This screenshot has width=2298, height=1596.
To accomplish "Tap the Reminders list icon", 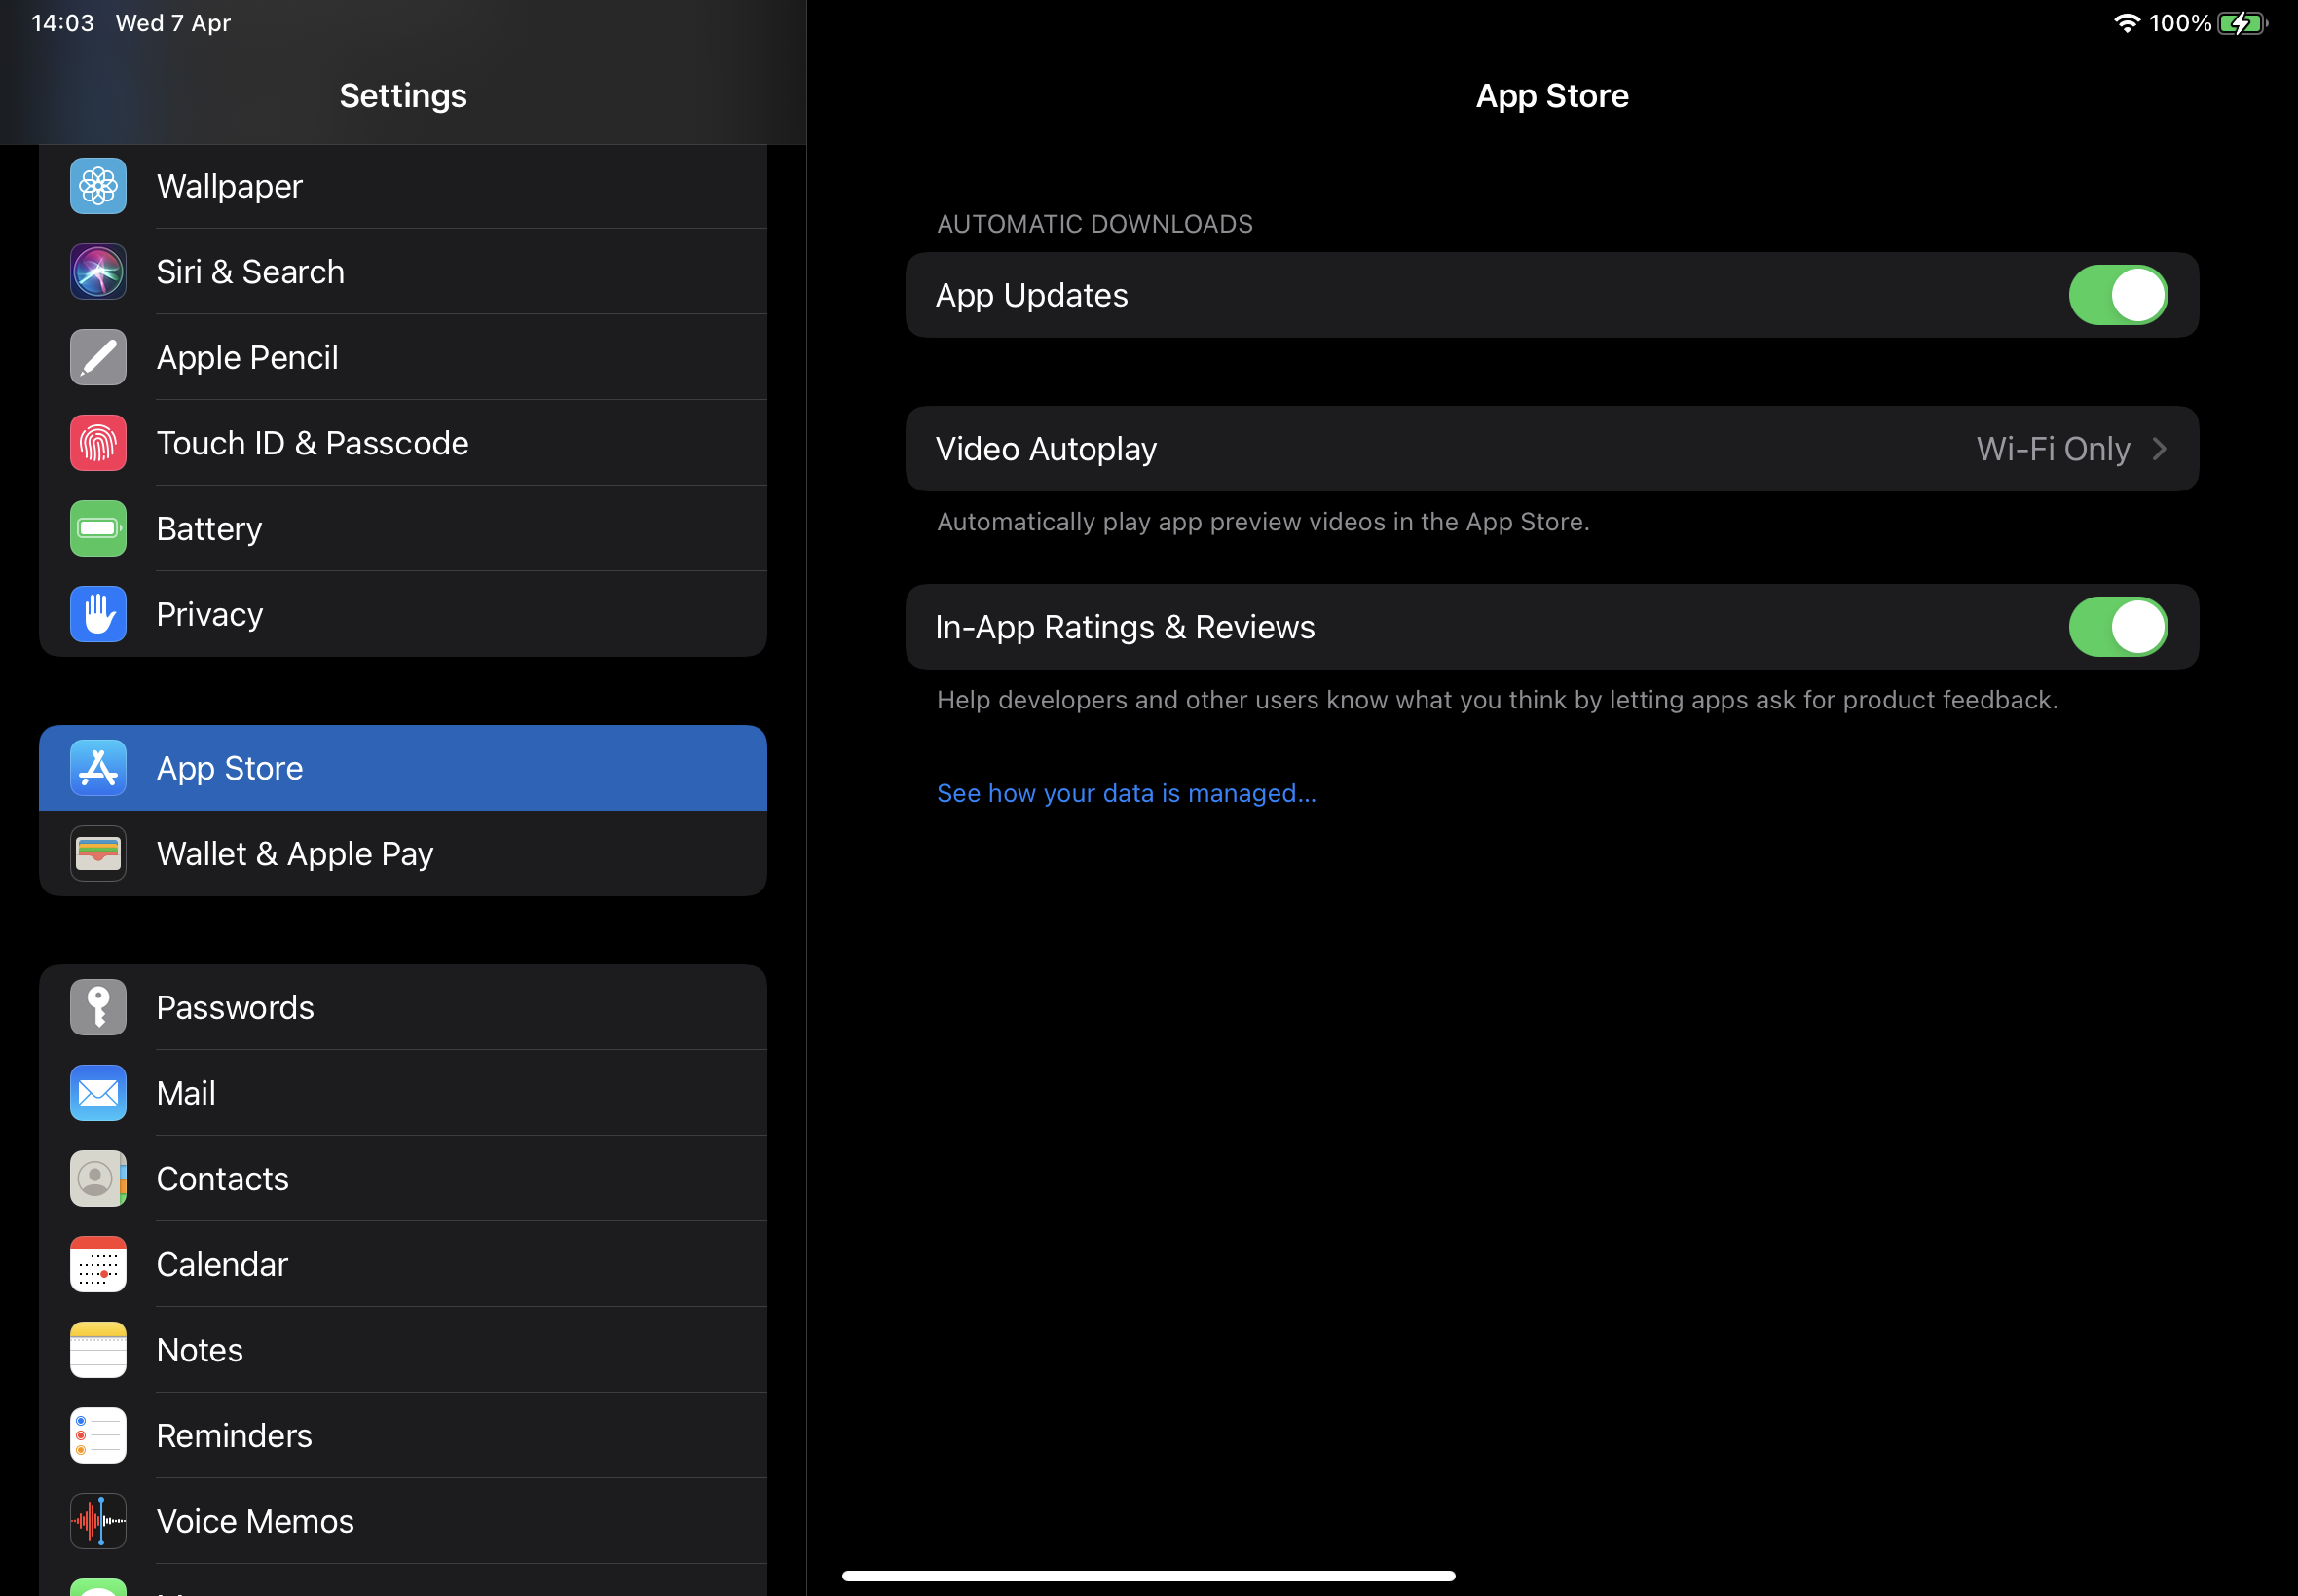I will [x=98, y=1435].
